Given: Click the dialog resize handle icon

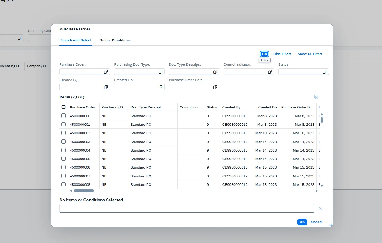Looking at the screenshot, I should tap(331, 225).
